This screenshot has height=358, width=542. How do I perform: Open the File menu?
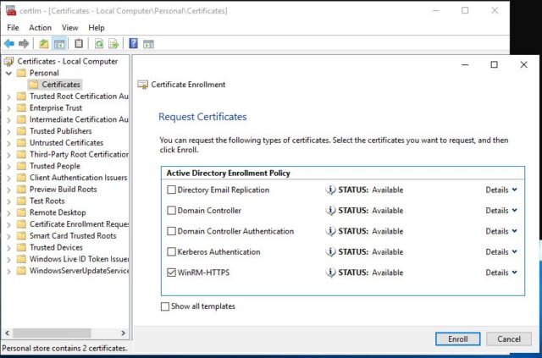(x=13, y=28)
